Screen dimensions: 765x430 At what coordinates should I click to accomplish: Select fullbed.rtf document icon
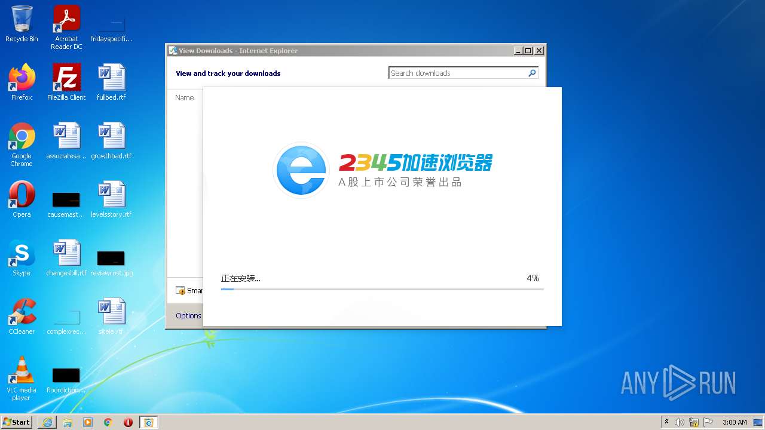coord(111,82)
